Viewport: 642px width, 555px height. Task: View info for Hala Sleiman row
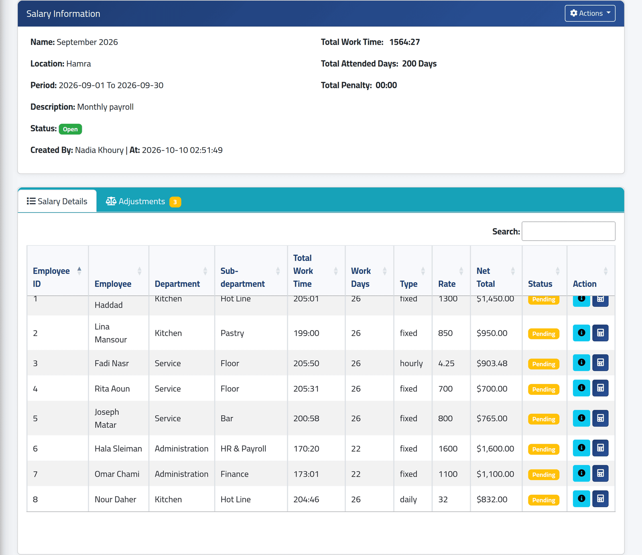click(581, 448)
